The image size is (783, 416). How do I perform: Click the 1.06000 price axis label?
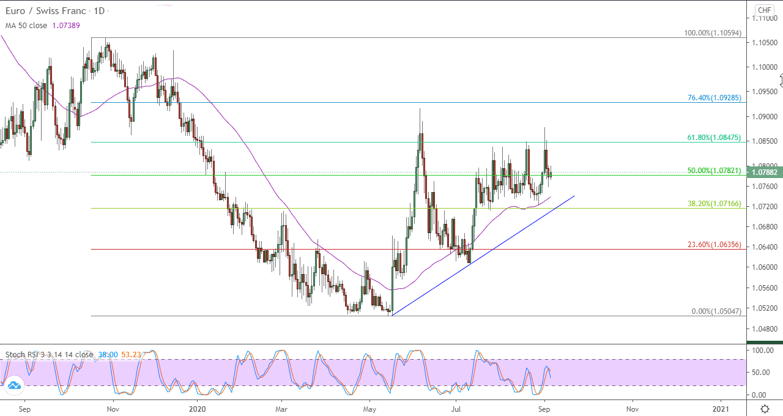tap(765, 267)
